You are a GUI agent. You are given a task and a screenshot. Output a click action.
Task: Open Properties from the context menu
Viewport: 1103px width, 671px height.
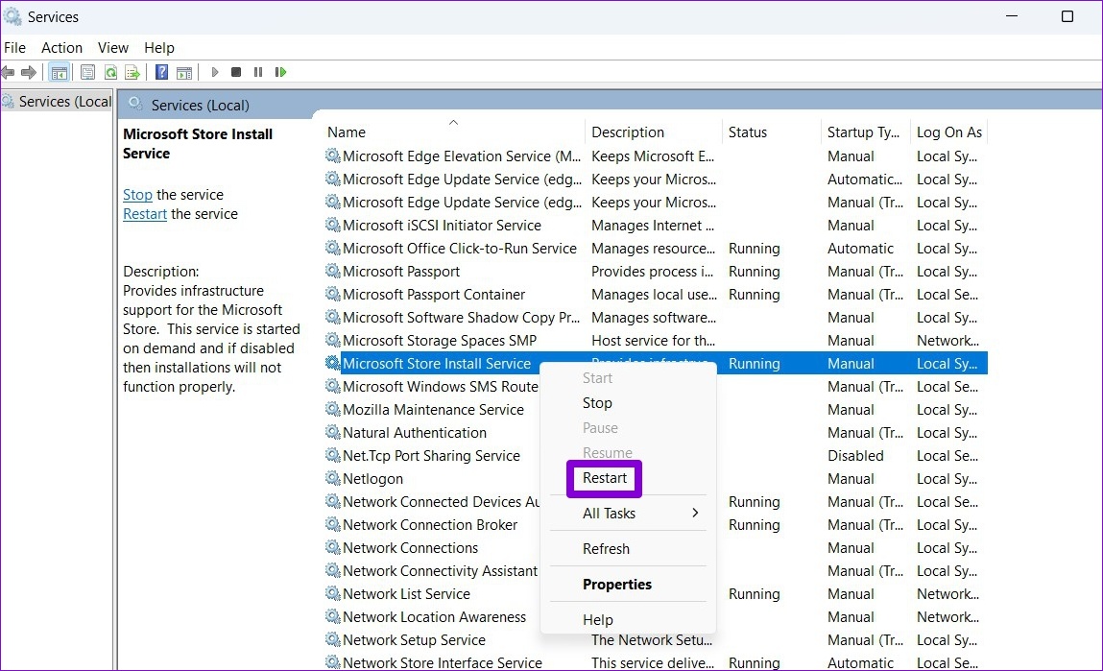[x=617, y=585]
